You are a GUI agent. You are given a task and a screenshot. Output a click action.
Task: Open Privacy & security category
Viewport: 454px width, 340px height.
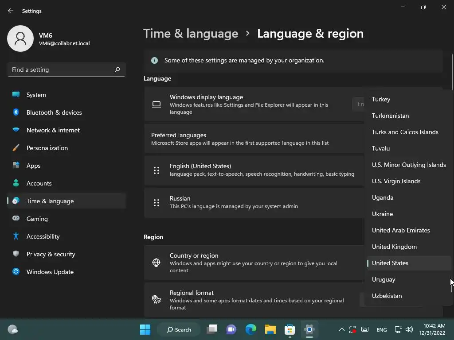[67, 254]
